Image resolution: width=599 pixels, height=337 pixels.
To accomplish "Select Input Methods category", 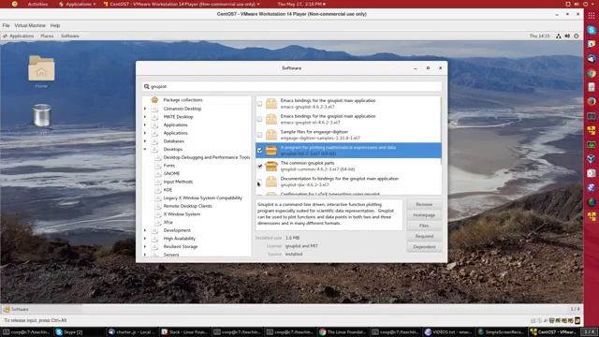I will 178,182.
